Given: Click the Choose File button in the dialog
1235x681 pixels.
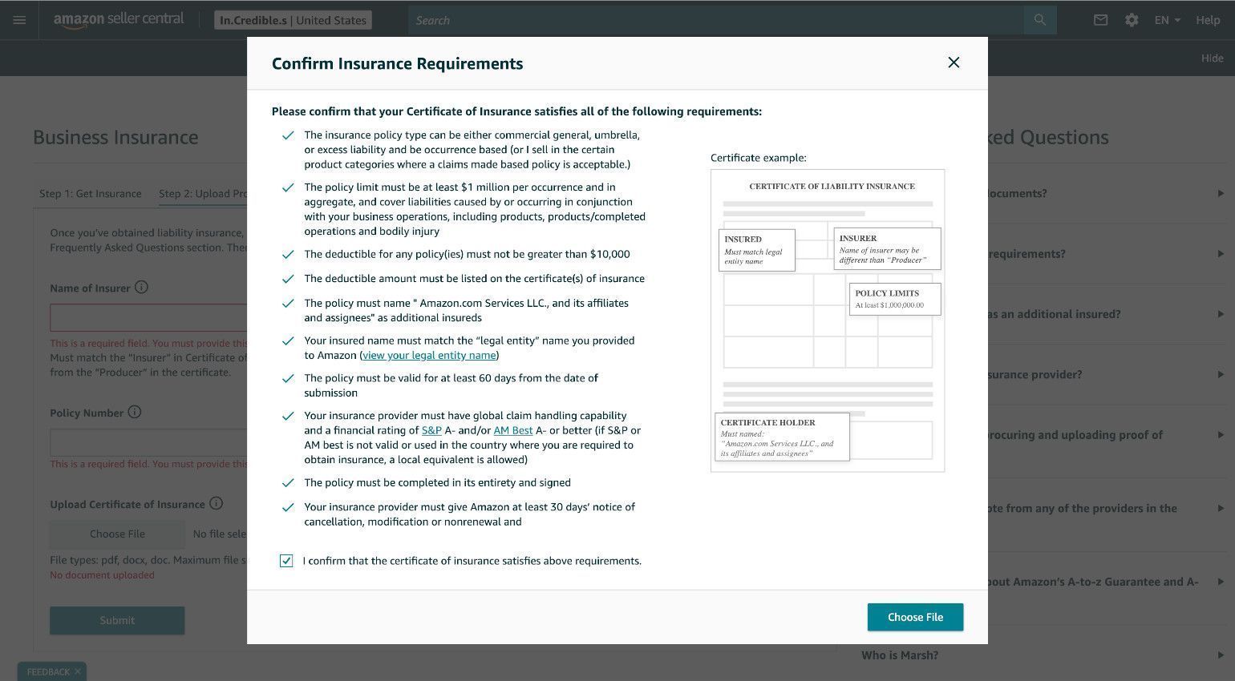Looking at the screenshot, I should pos(915,617).
